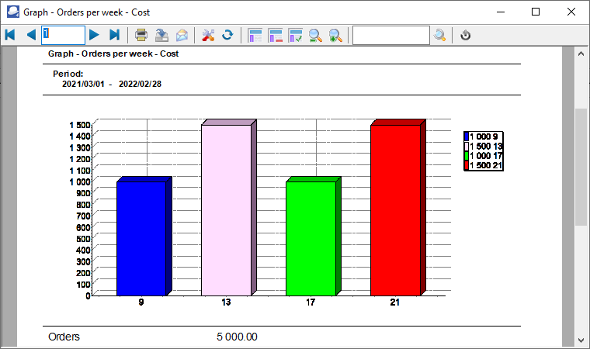Click the period end date 2022/02/28
590x349 pixels.
pyautogui.click(x=140, y=84)
